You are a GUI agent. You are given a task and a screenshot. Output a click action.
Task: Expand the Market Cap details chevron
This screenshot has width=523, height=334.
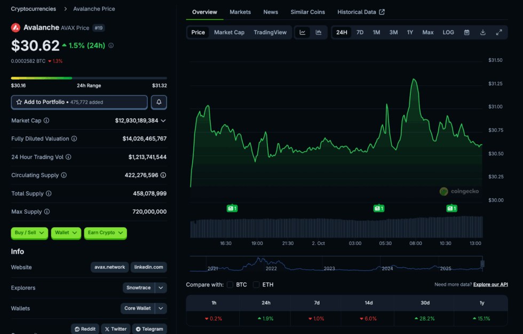click(x=163, y=121)
